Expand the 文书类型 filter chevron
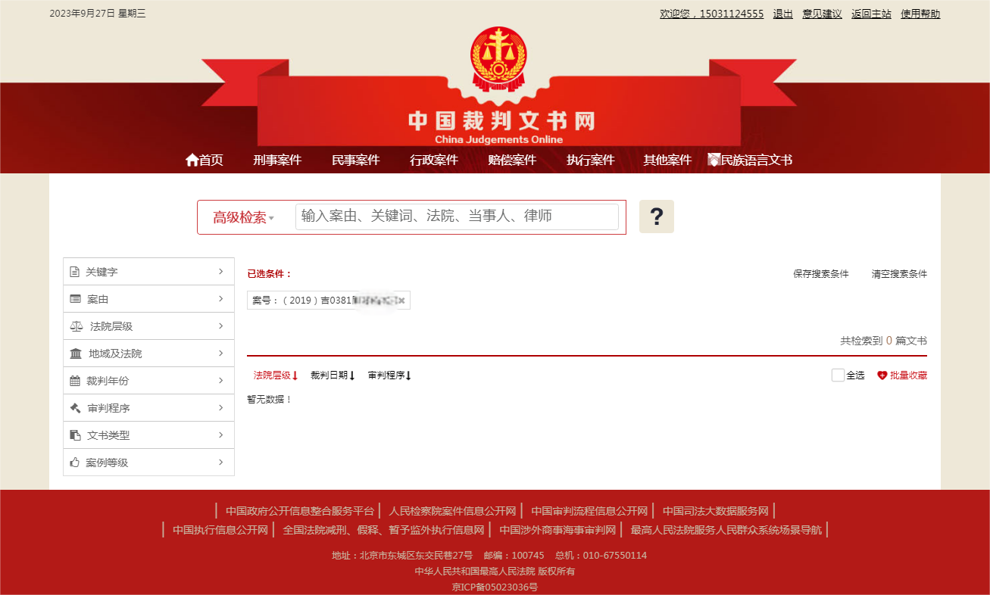990x595 pixels. 220,435
